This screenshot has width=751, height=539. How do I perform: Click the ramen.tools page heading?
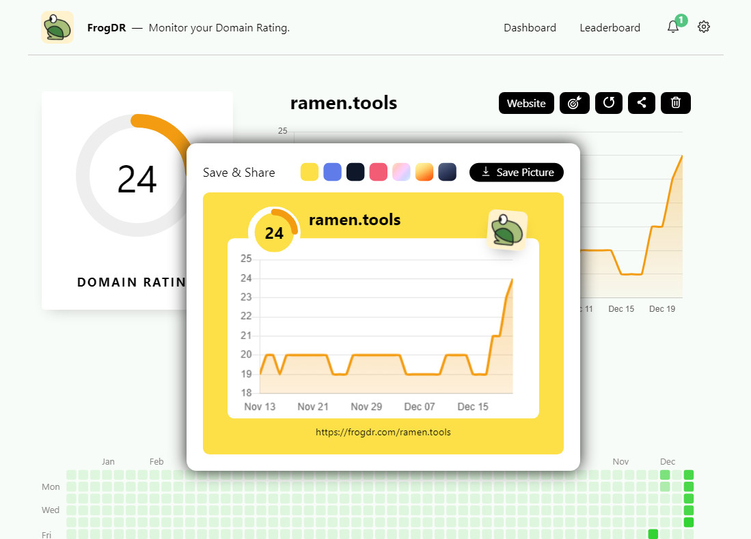tap(344, 103)
